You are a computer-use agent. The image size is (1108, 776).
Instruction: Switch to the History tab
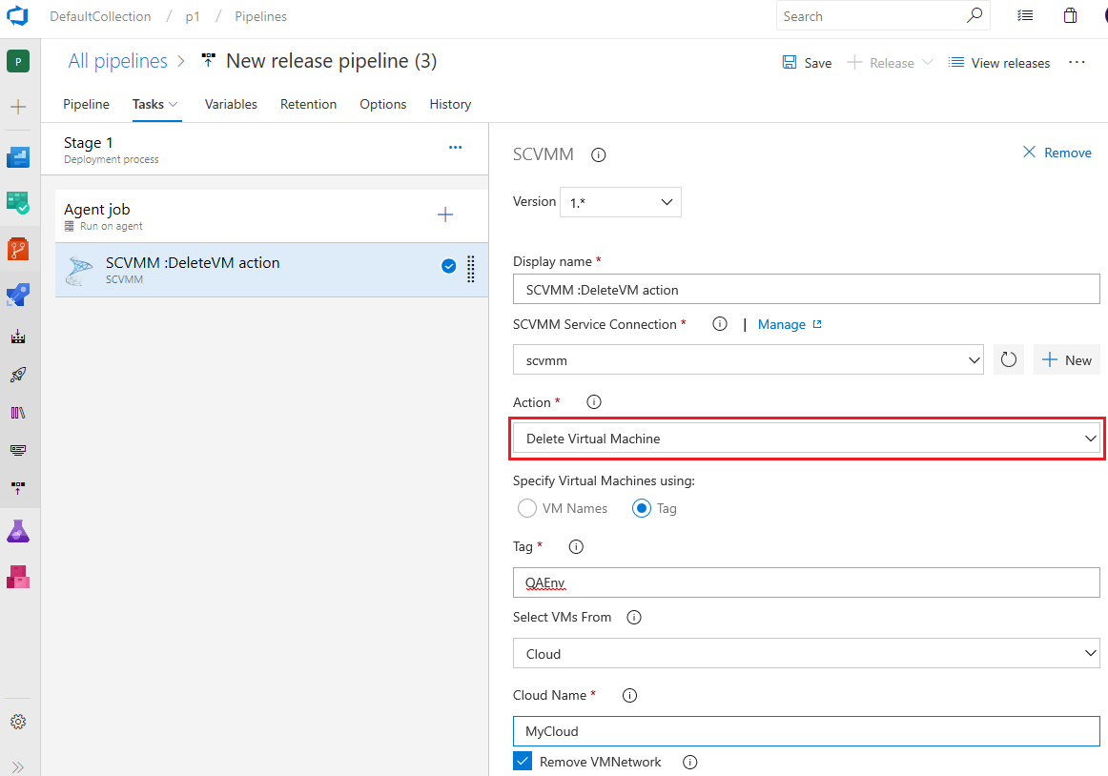[x=450, y=104]
